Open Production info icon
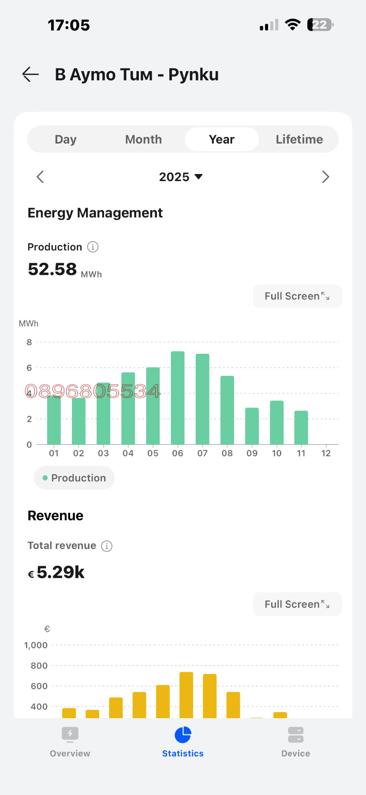Viewport: 366px width, 795px height. [93, 247]
